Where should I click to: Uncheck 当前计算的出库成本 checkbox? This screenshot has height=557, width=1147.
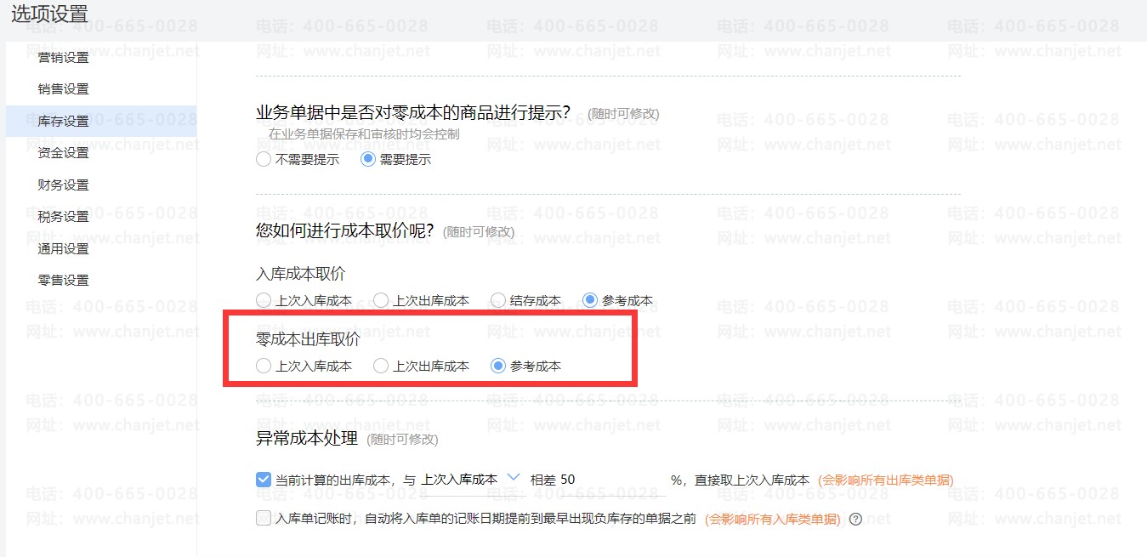(264, 480)
